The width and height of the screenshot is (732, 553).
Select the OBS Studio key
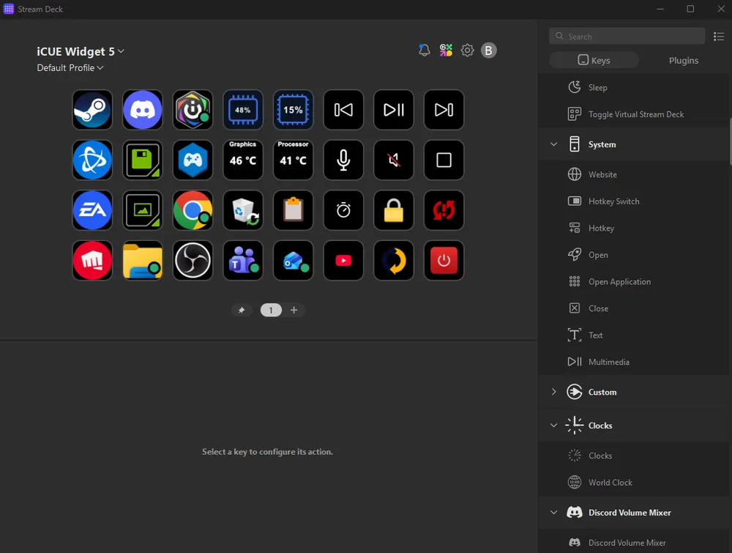click(193, 261)
